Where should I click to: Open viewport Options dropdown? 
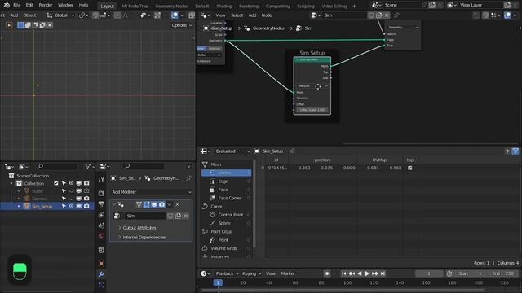point(182,25)
